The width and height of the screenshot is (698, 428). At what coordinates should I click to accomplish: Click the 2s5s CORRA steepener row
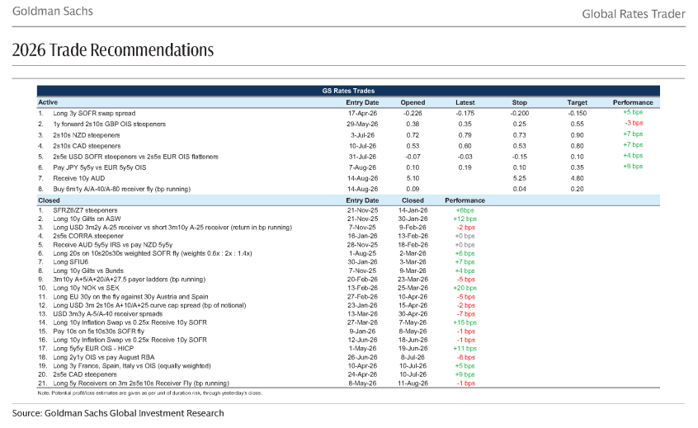pyautogui.click(x=348, y=236)
